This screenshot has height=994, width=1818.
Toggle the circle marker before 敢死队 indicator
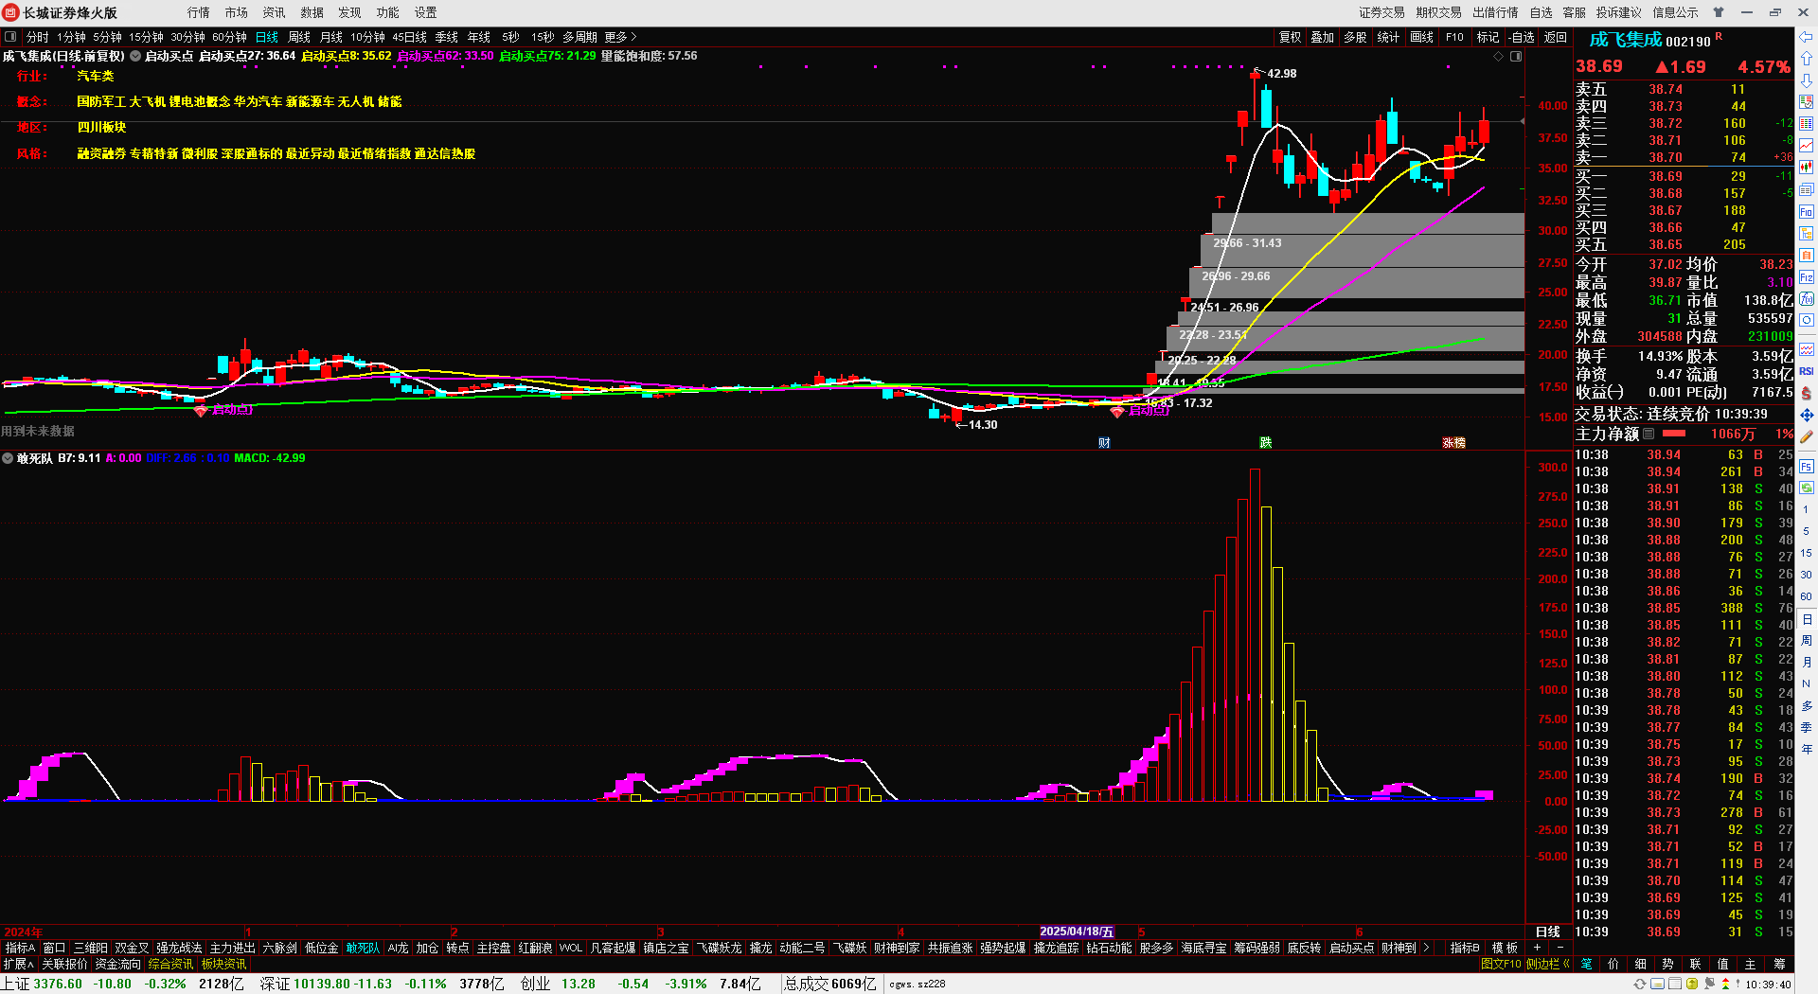click(9, 458)
